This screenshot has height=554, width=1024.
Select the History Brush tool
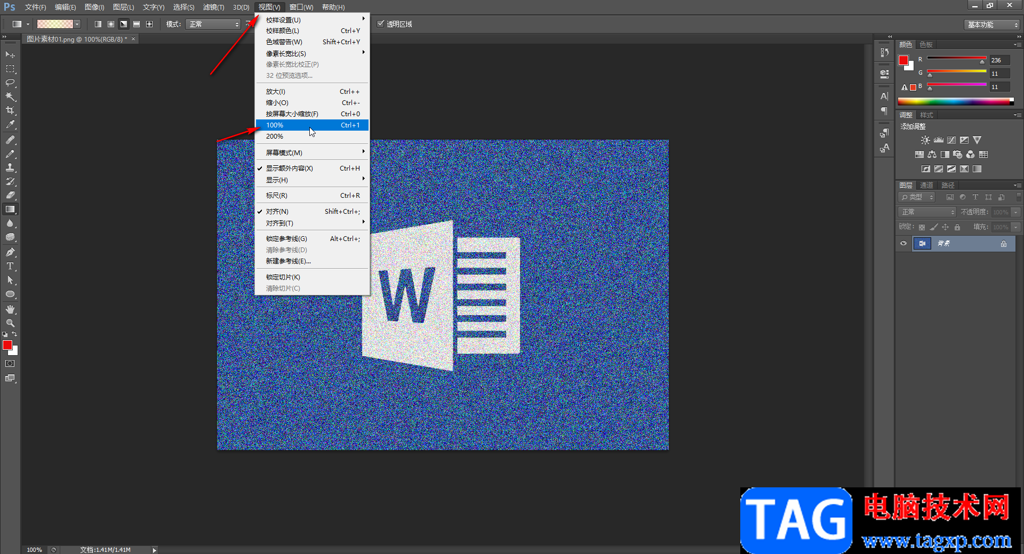10,181
